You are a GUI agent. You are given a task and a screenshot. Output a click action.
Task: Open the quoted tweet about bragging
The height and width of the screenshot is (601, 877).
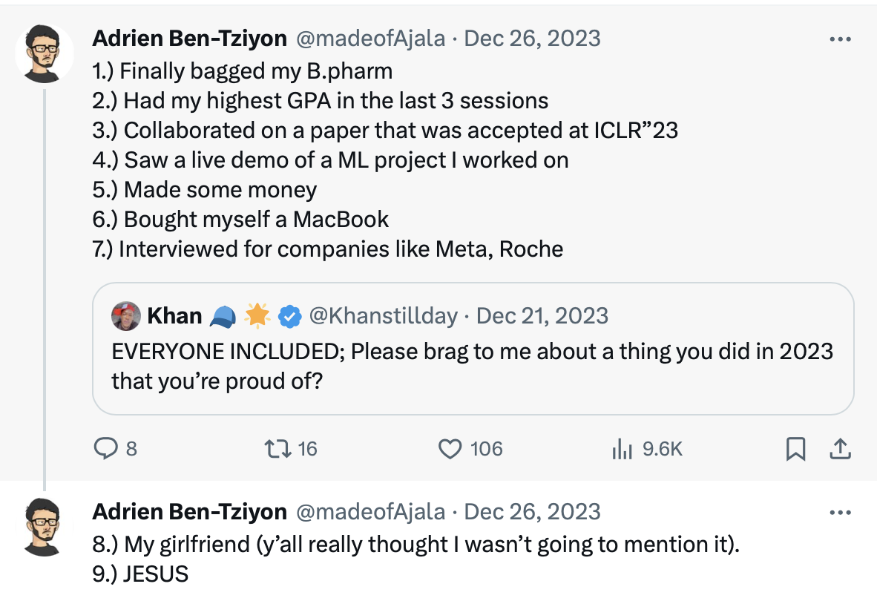click(x=472, y=365)
